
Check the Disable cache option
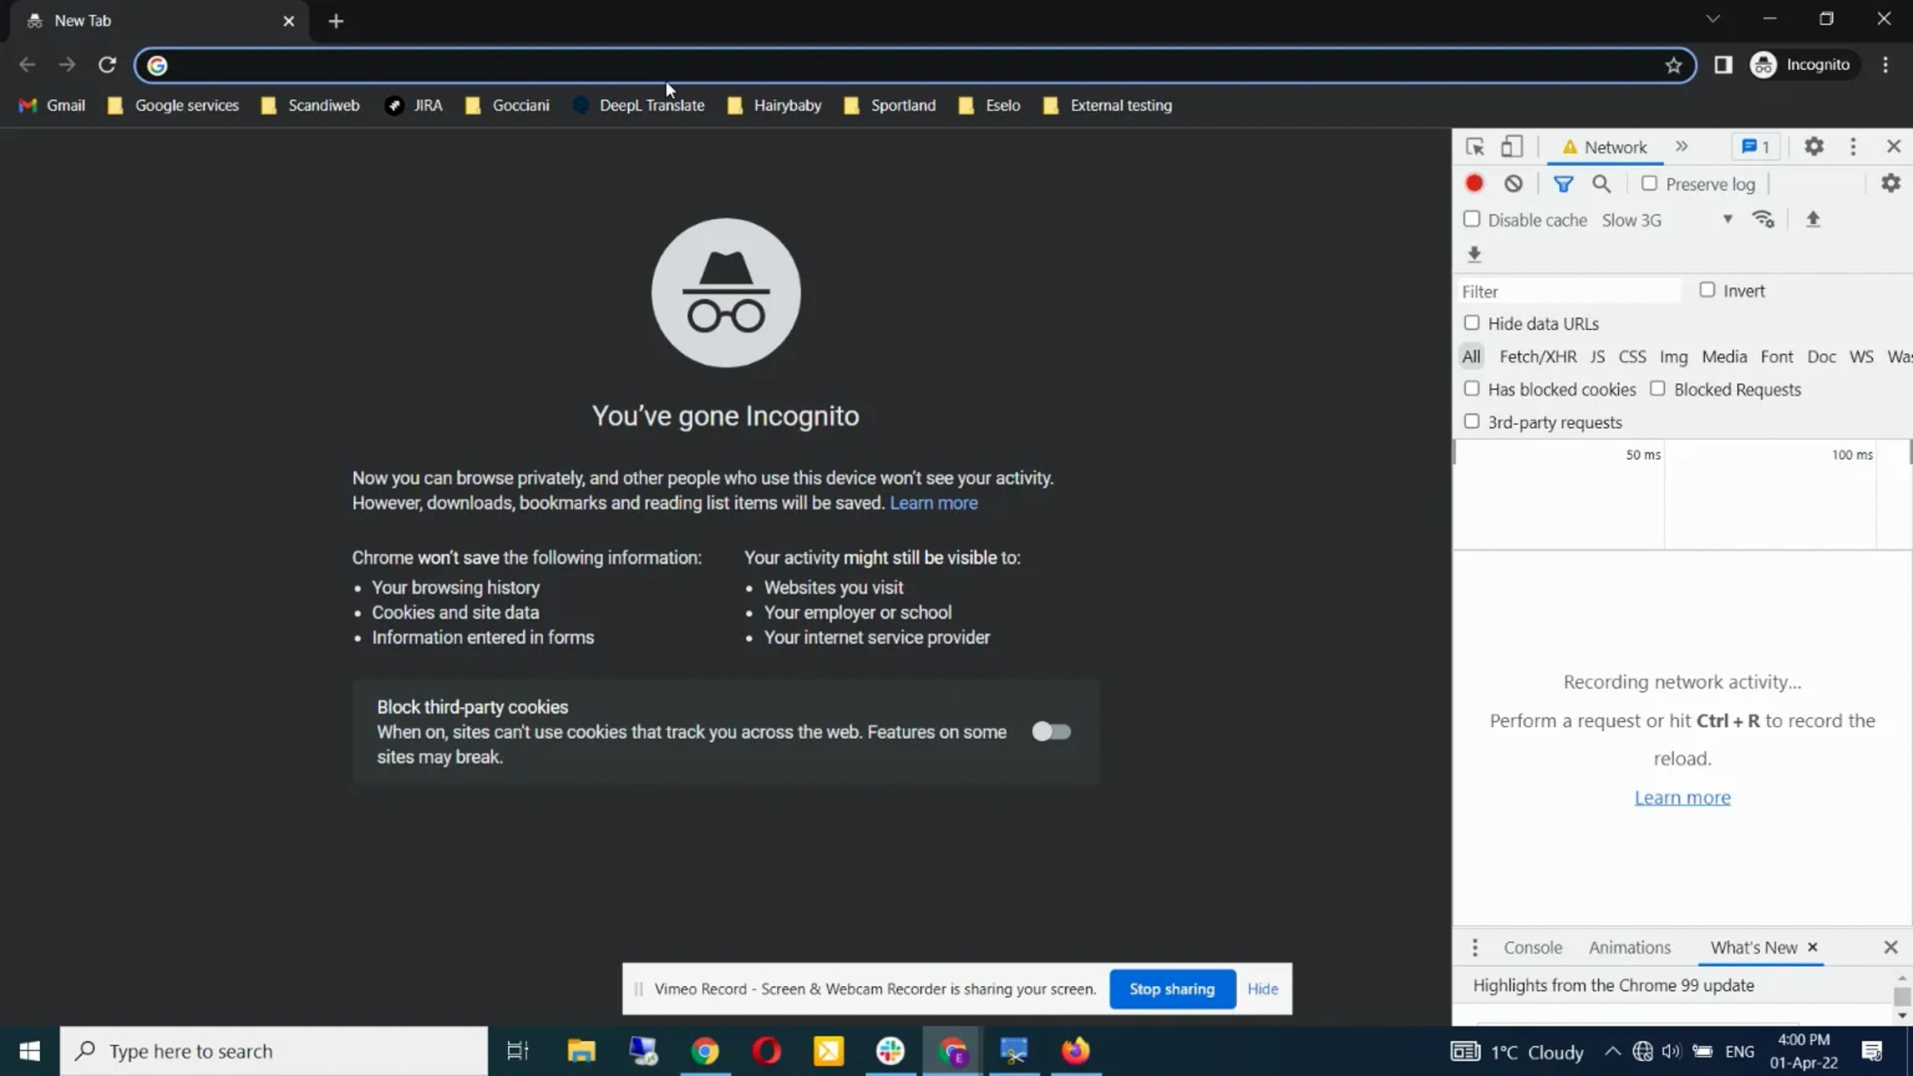click(x=1471, y=219)
